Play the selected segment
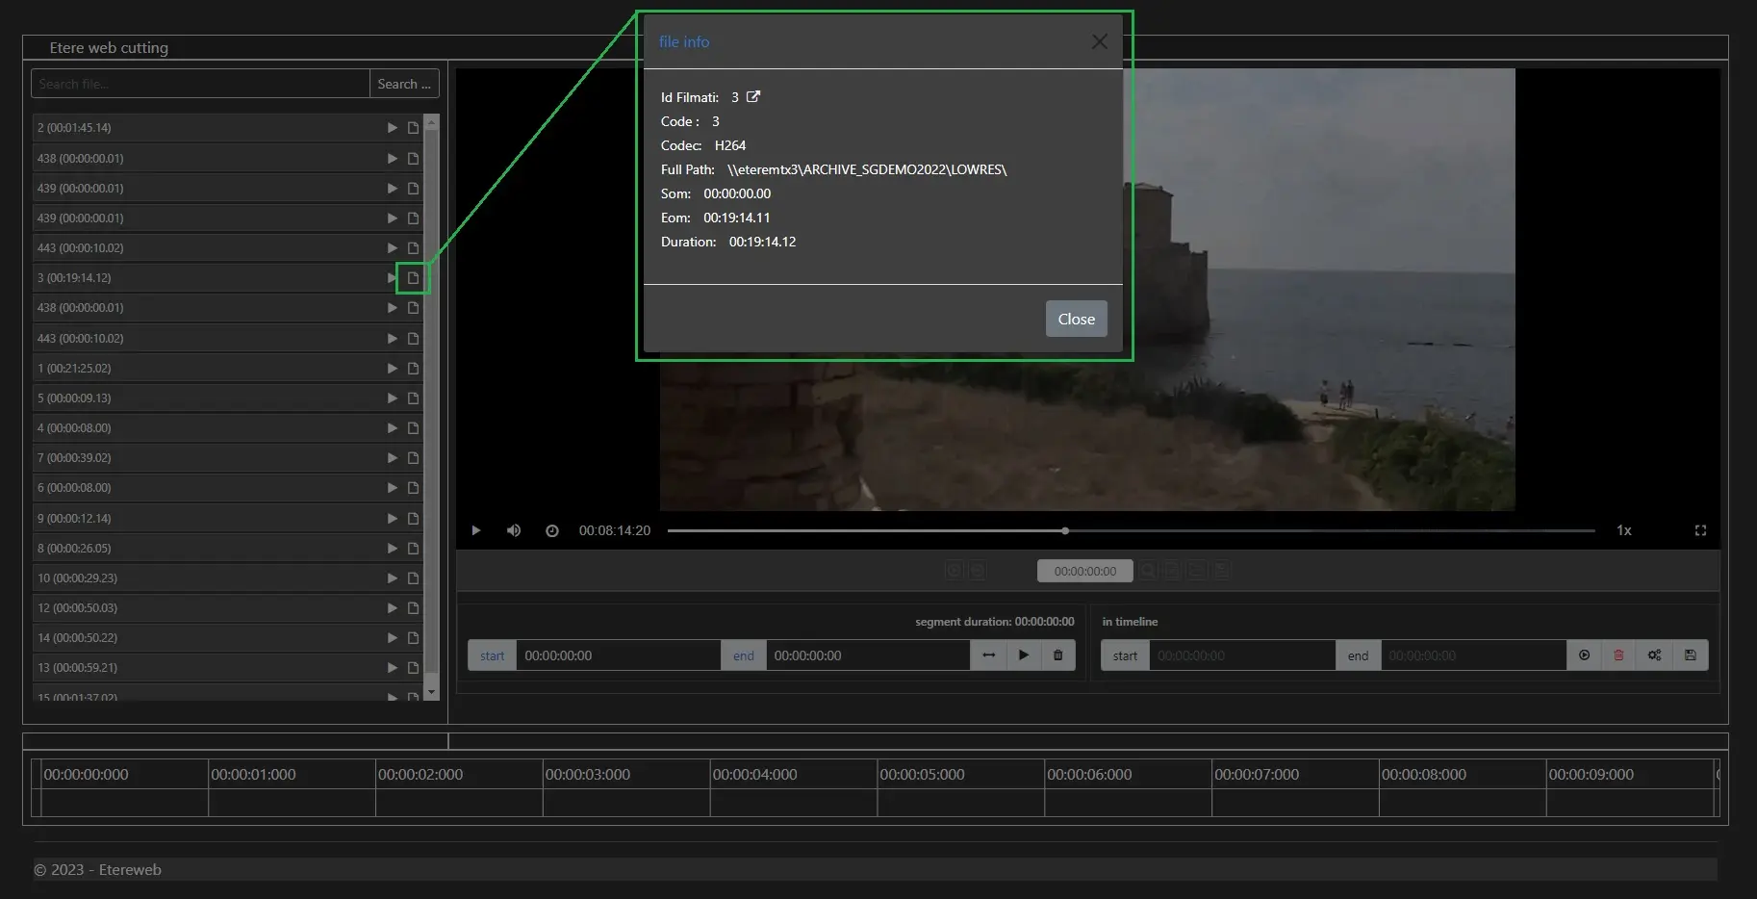Viewport: 1757px width, 899px height. click(x=1024, y=655)
